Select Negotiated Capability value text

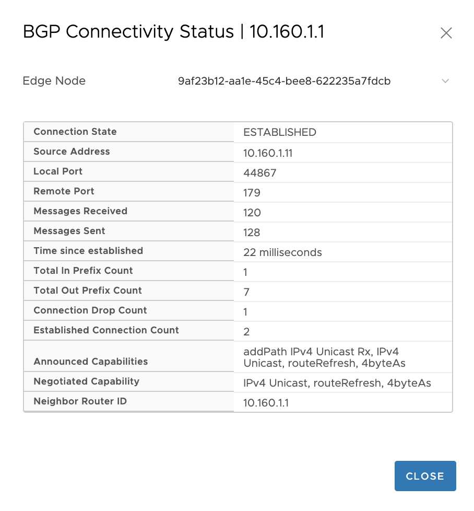(x=337, y=384)
